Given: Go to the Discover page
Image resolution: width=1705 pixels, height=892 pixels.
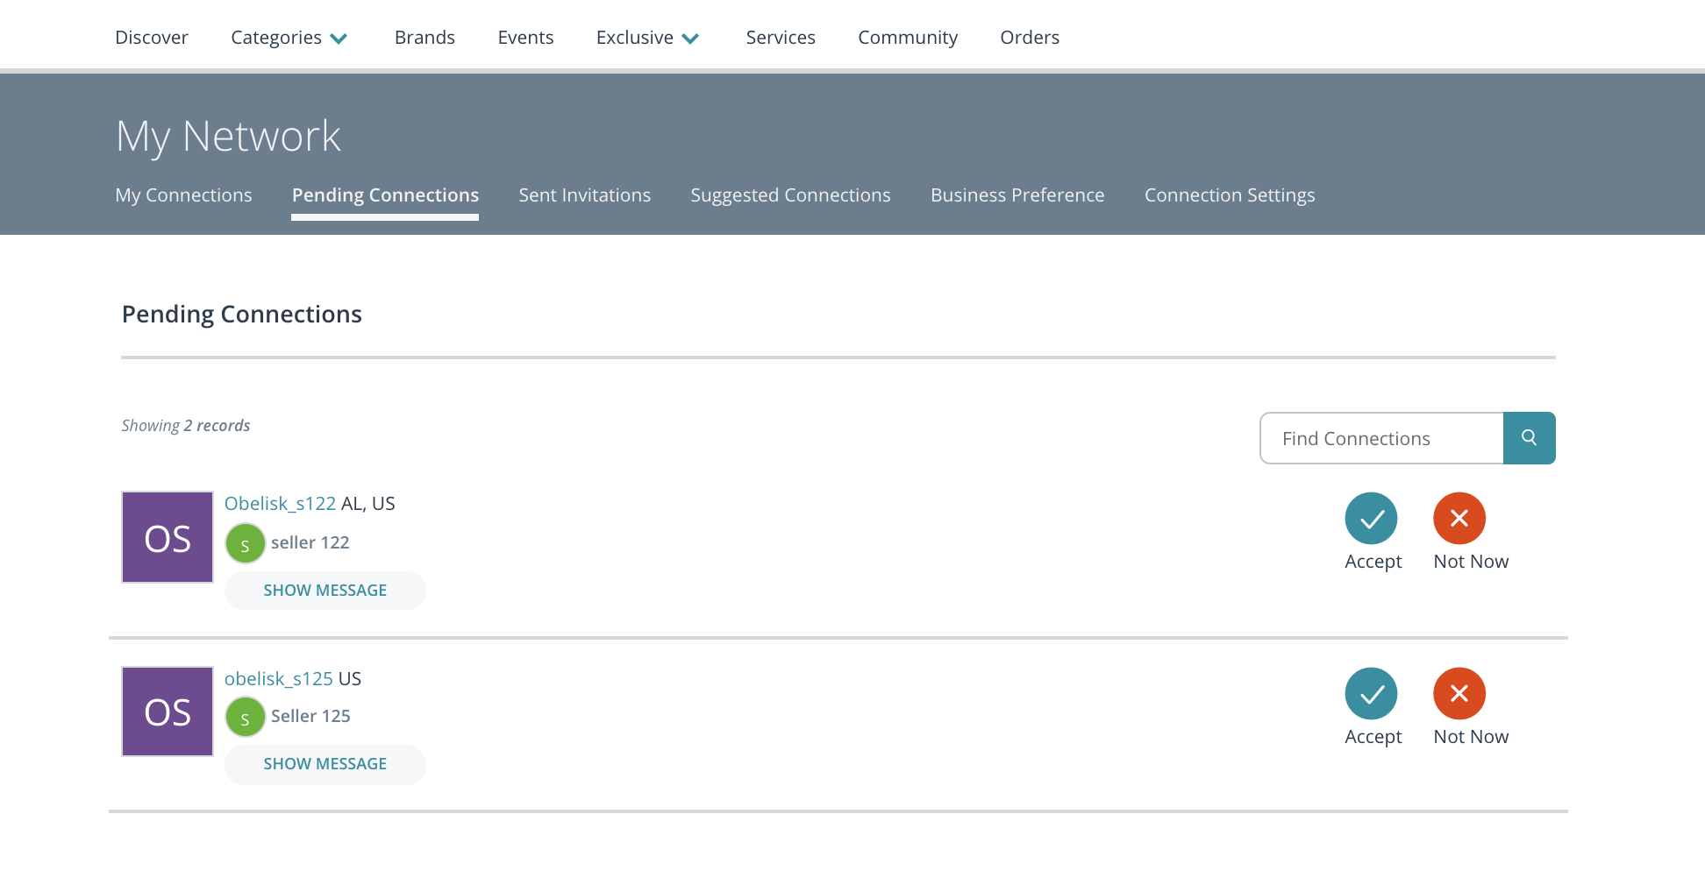Looking at the screenshot, I should pyautogui.click(x=152, y=38).
